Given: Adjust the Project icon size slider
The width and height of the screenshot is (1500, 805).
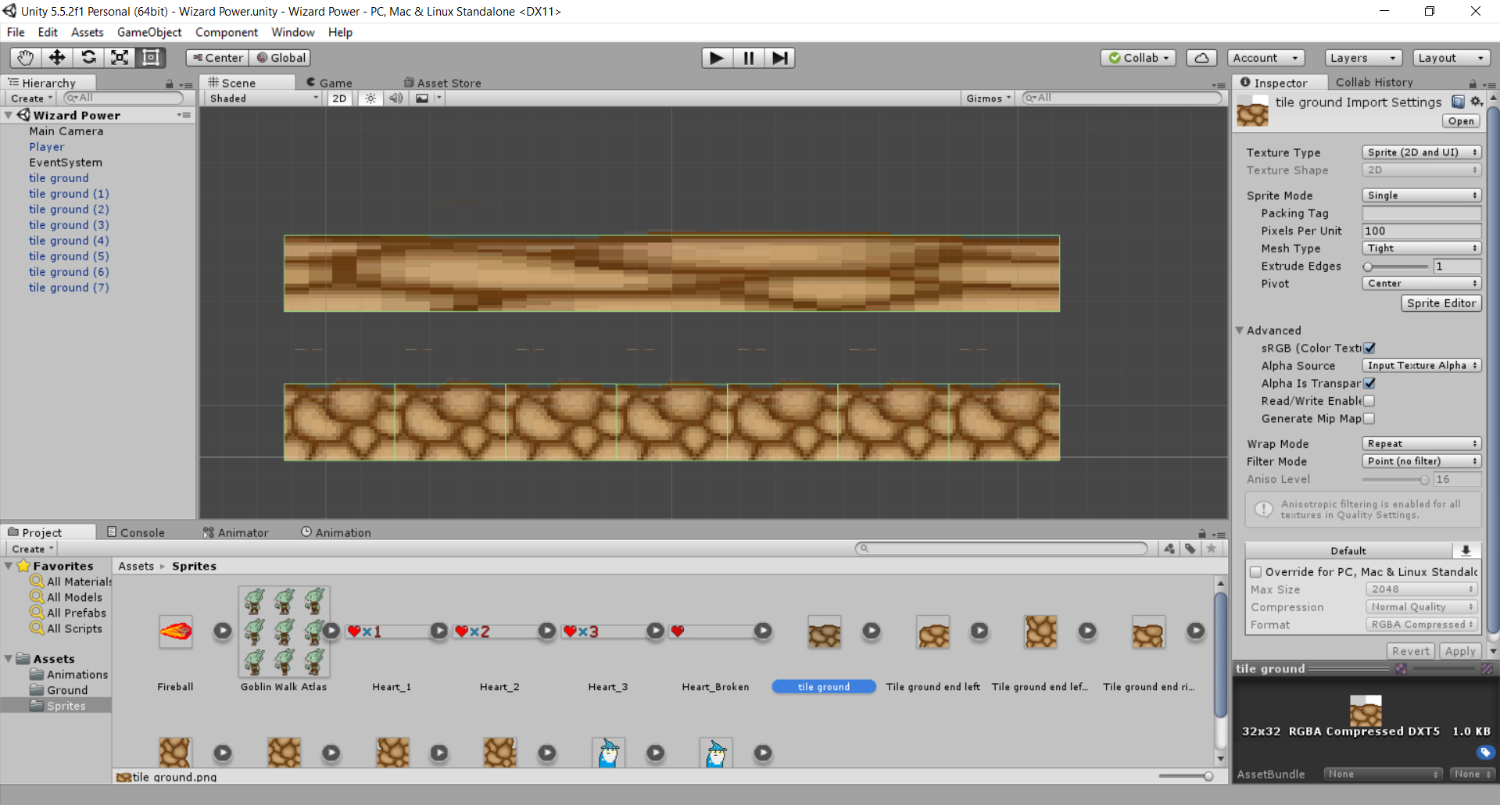Looking at the screenshot, I should 1186,776.
